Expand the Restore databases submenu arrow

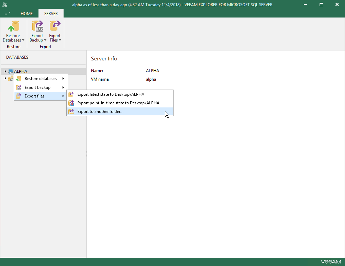(x=63, y=79)
